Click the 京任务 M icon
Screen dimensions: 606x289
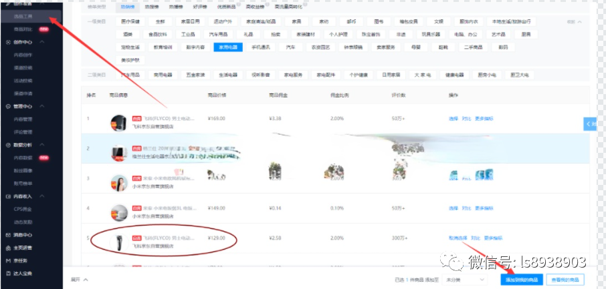click(8, 261)
